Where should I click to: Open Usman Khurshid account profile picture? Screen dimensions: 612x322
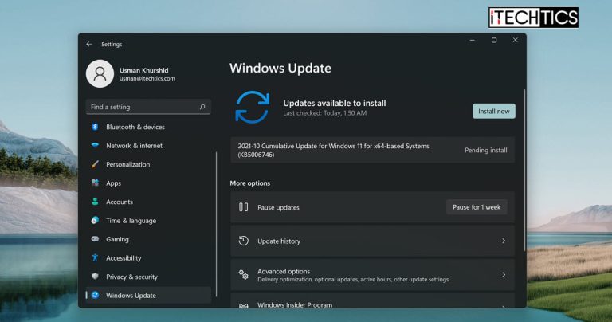click(100, 73)
